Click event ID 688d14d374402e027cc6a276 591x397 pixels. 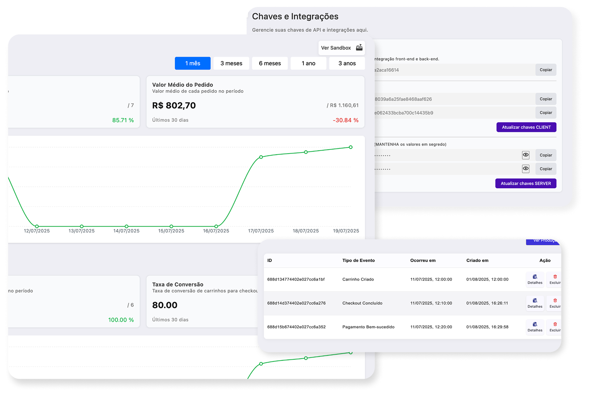[x=296, y=303]
